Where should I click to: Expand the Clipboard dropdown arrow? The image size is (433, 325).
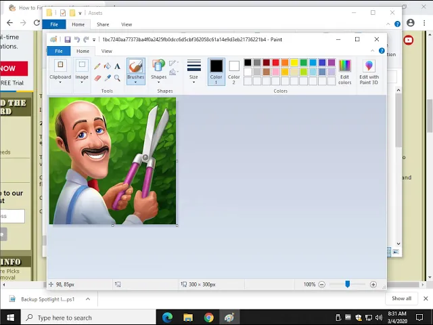tap(60, 83)
